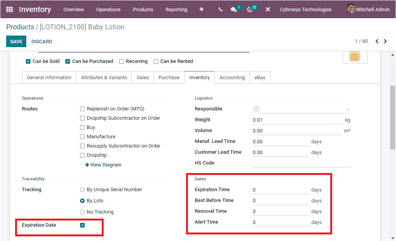The image size is (396, 241).
Task: Open the developer tools wrench icon
Action: [x=268, y=9]
